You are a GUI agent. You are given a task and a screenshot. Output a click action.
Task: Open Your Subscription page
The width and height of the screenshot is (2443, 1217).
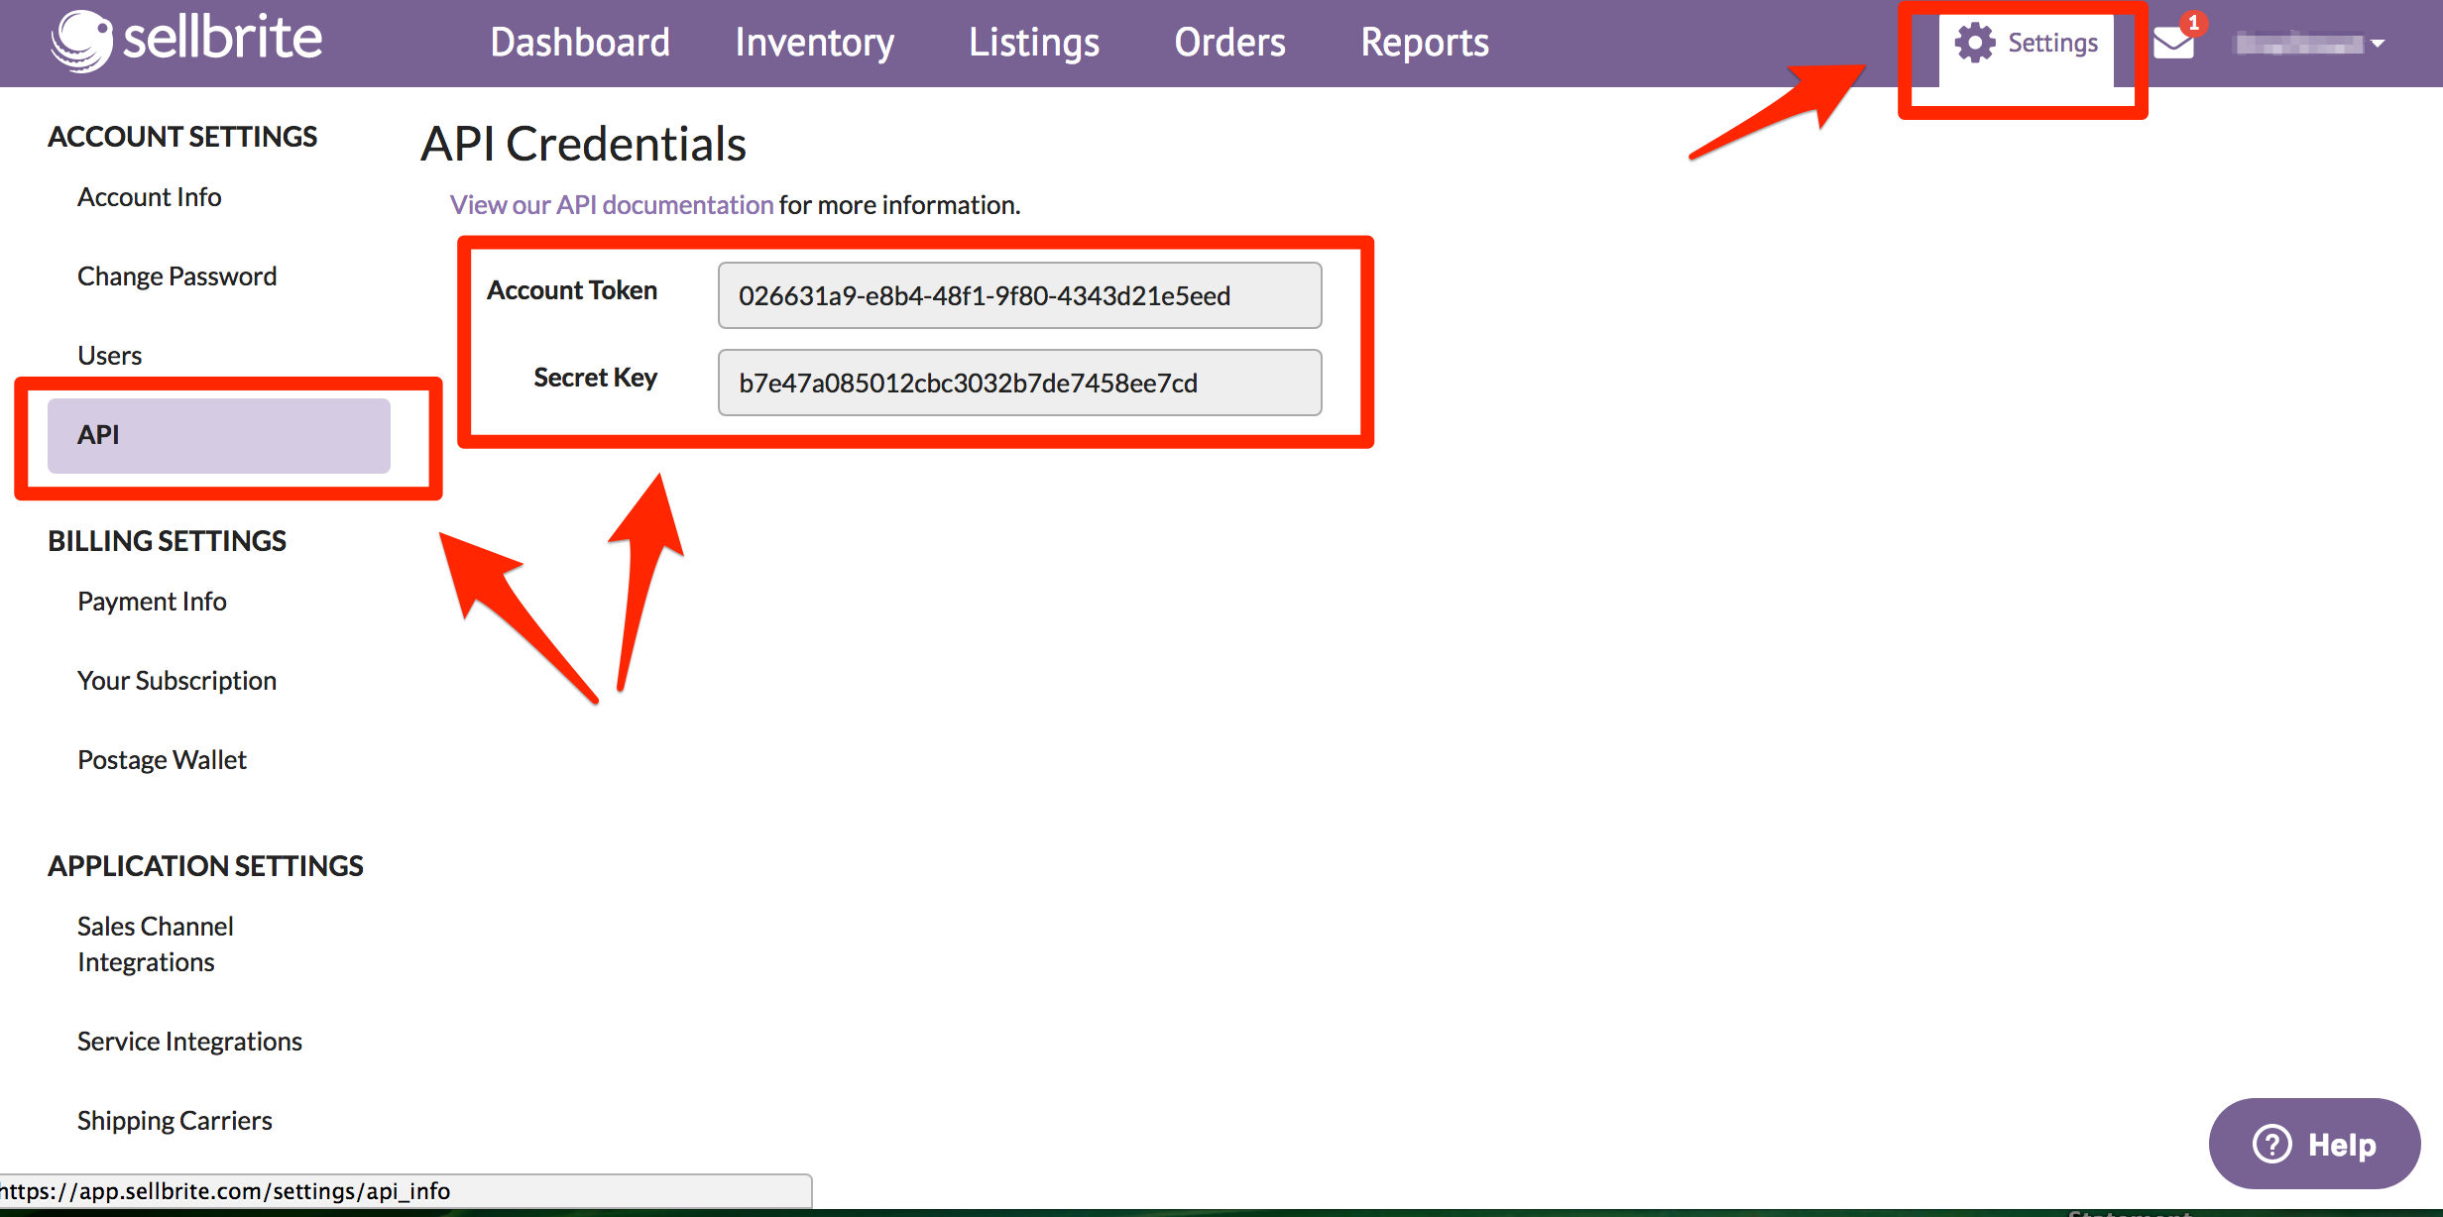[x=177, y=681]
